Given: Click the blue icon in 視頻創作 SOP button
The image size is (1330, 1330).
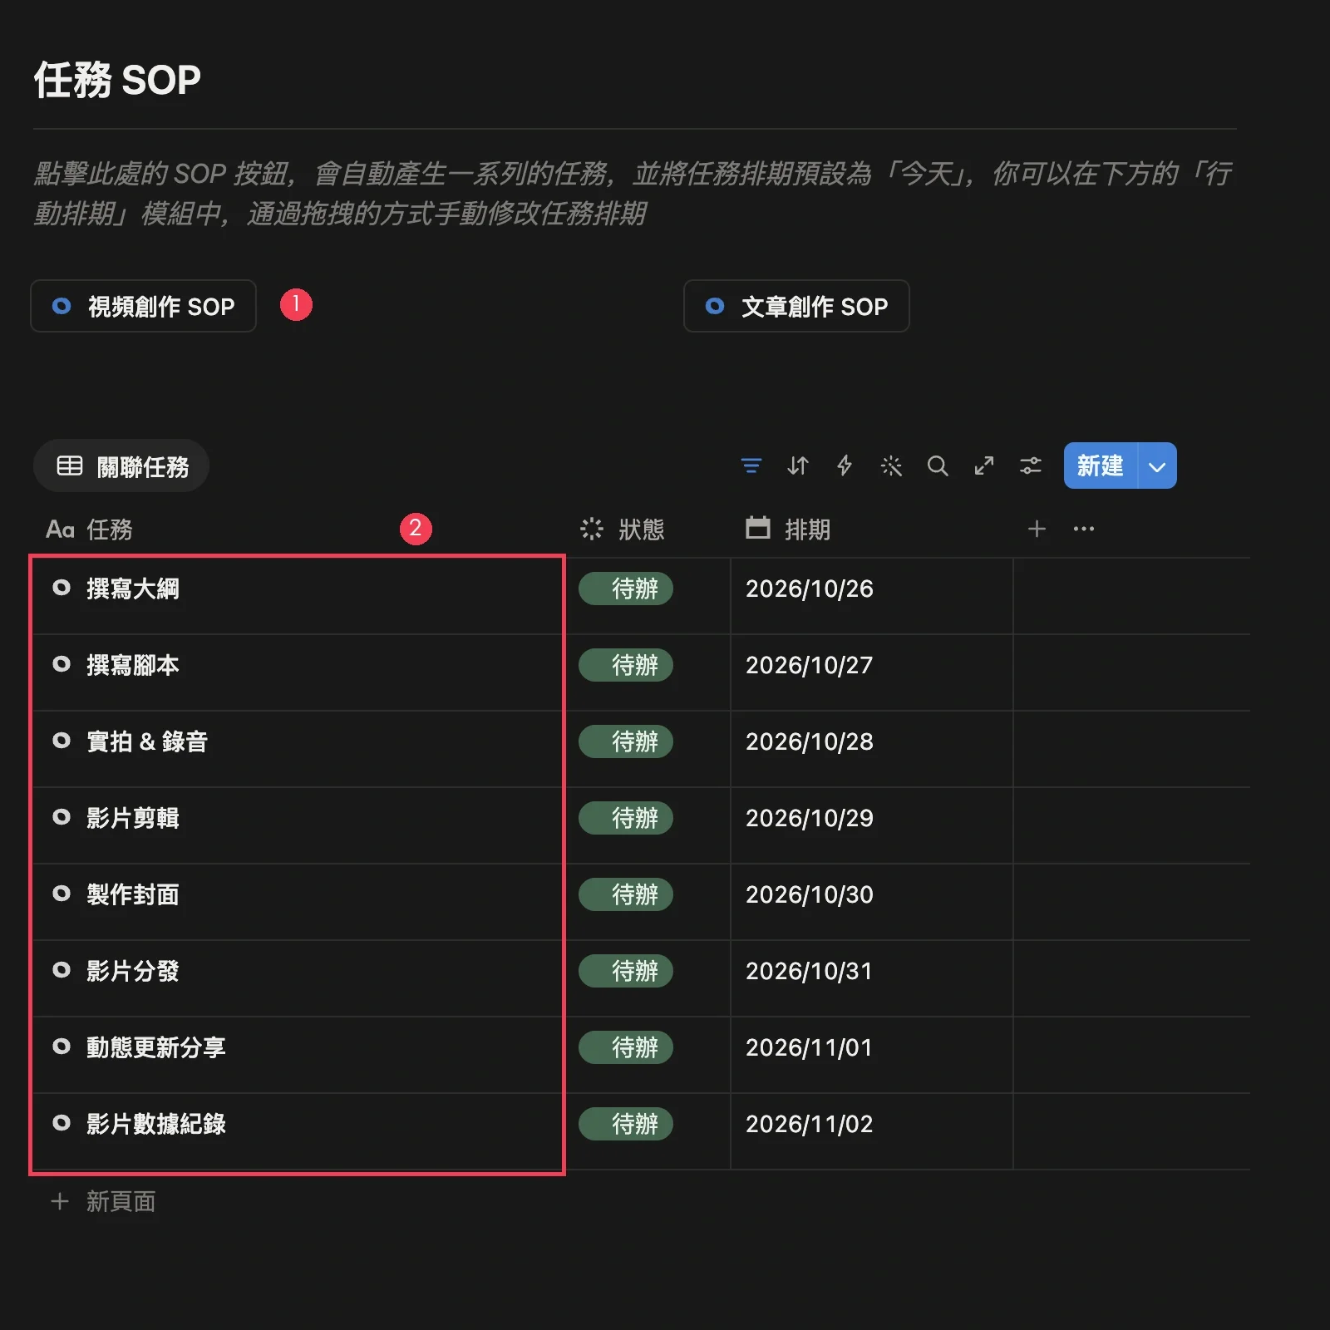Looking at the screenshot, I should pos(62,306).
